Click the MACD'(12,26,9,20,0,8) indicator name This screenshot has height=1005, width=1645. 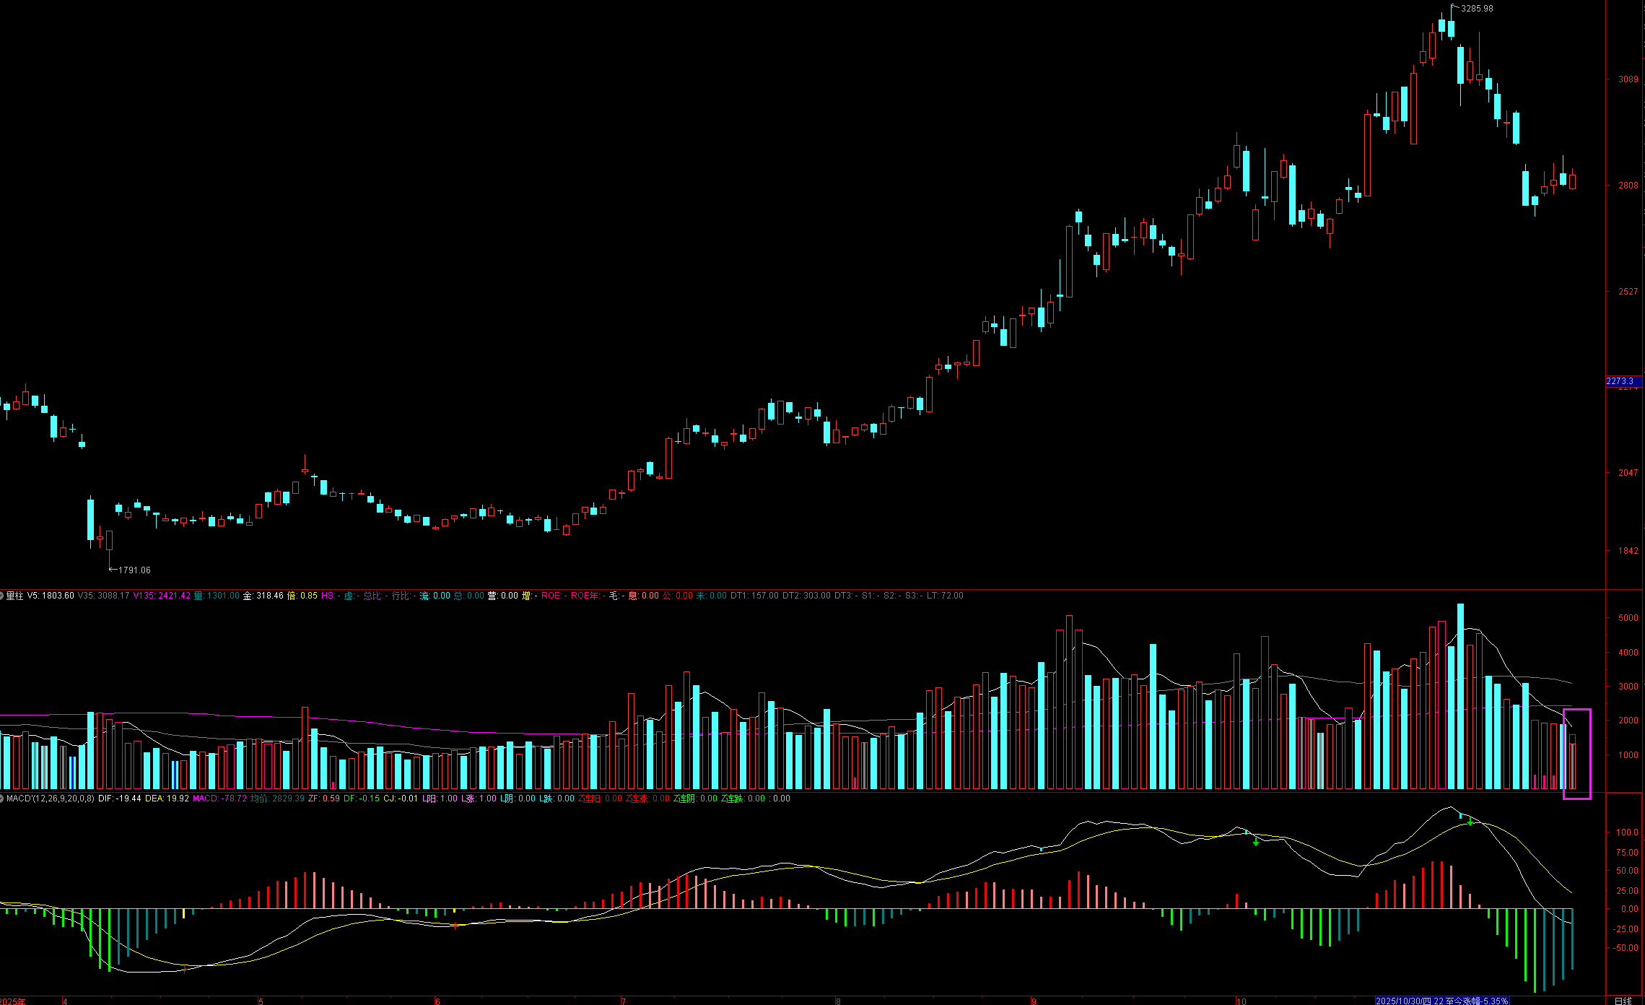point(51,799)
